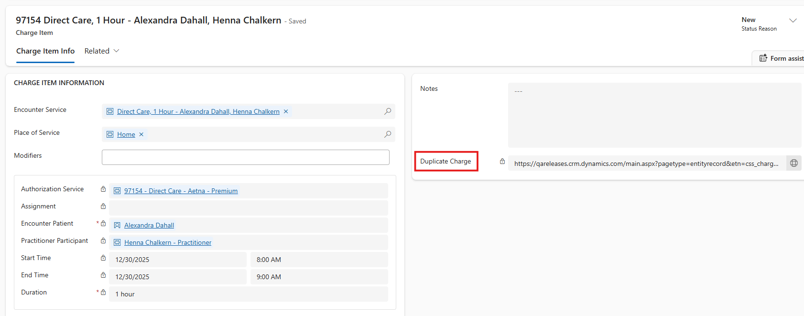Viewport: 804px width, 316px height.
Task: Remove the Encounter Service lookup value
Action: [286, 111]
